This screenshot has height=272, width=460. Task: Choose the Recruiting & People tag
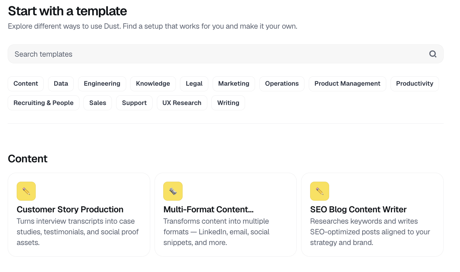(x=43, y=103)
